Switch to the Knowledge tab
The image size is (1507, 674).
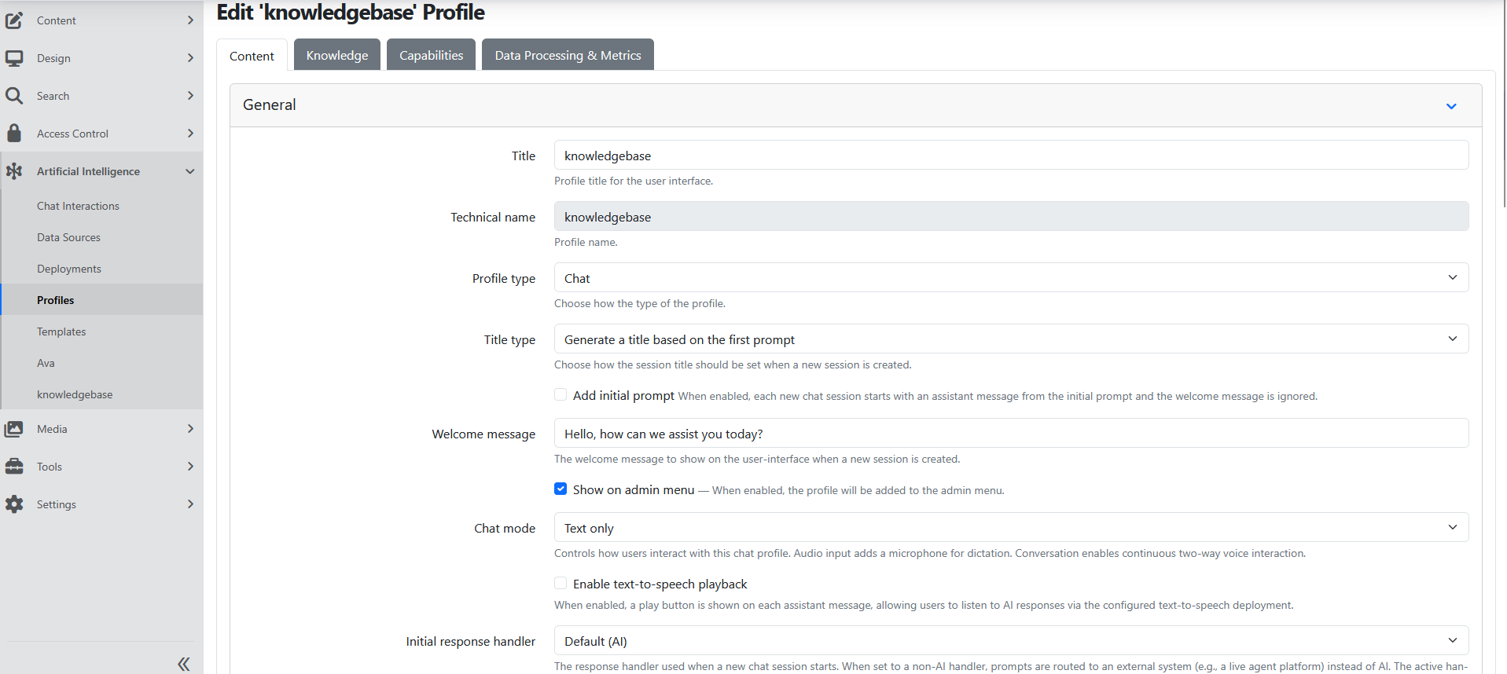pyautogui.click(x=337, y=55)
